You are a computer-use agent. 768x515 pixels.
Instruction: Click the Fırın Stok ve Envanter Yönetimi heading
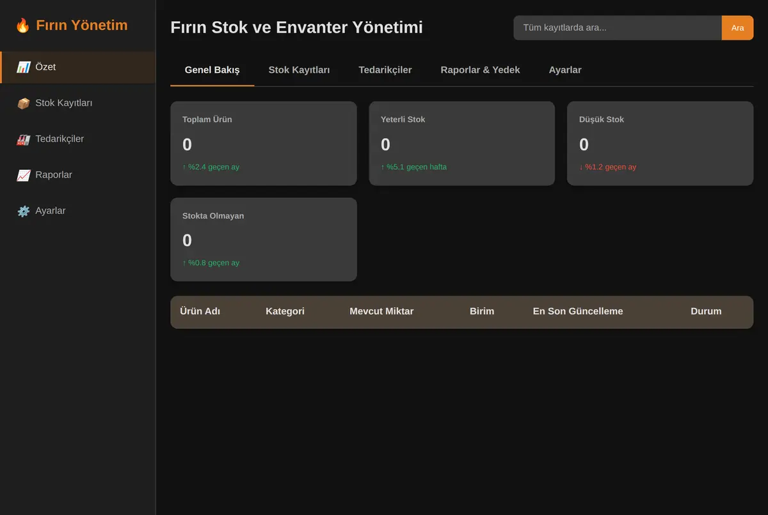pyautogui.click(x=296, y=27)
